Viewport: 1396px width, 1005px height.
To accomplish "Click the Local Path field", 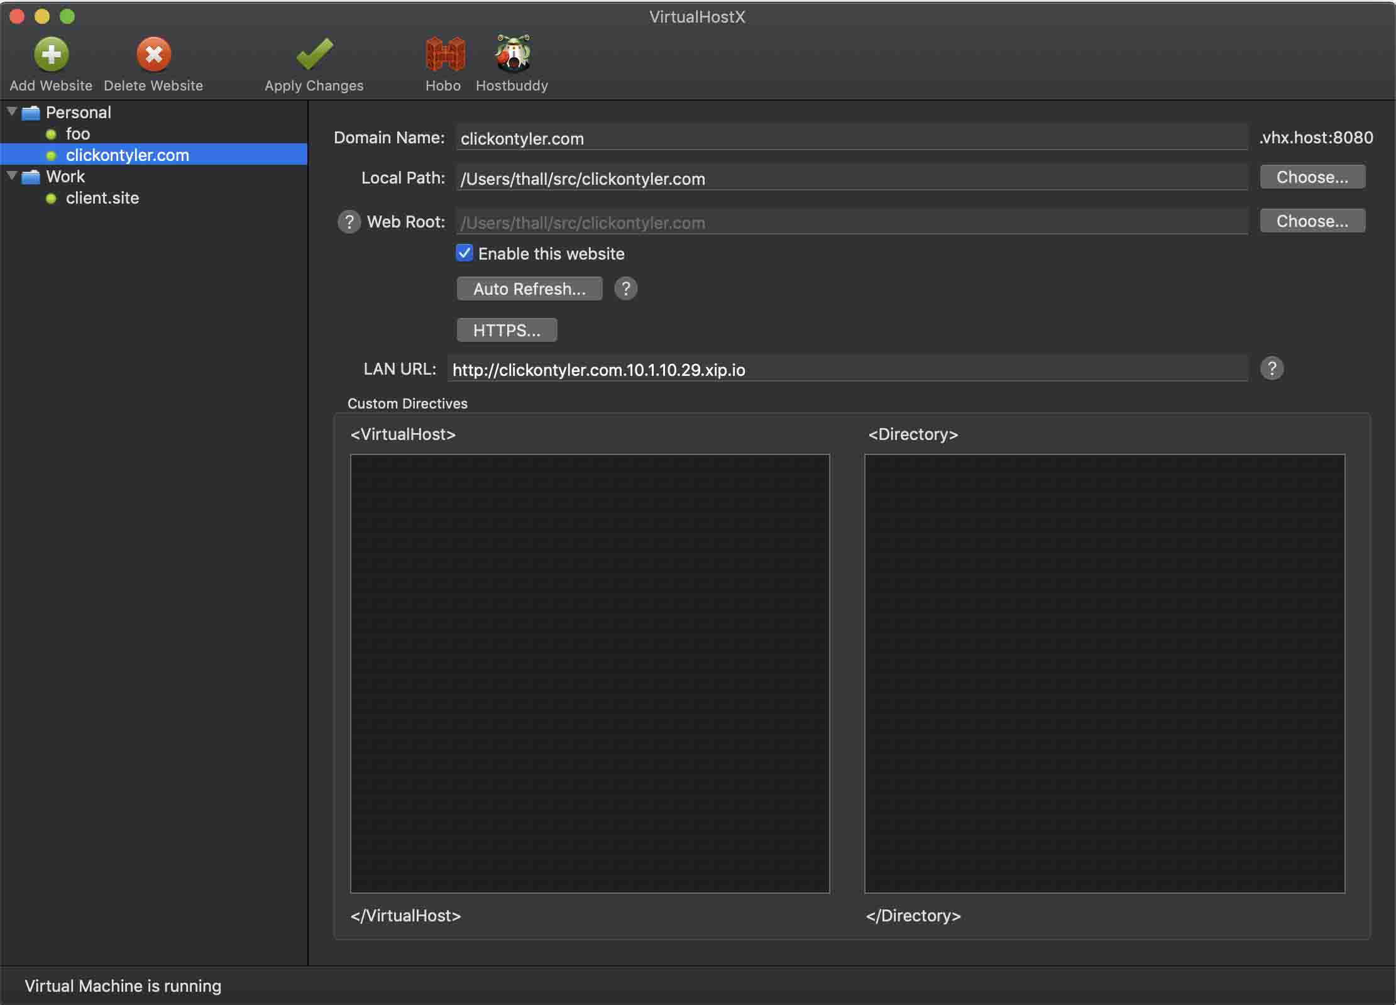I will pos(852,178).
